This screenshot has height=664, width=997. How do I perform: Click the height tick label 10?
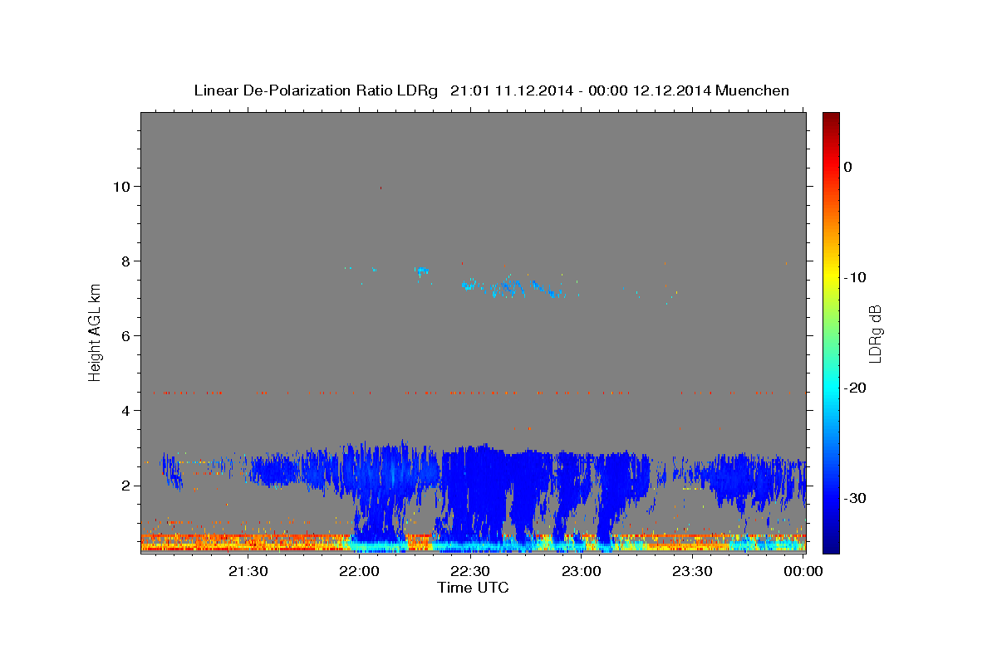coord(122,186)
